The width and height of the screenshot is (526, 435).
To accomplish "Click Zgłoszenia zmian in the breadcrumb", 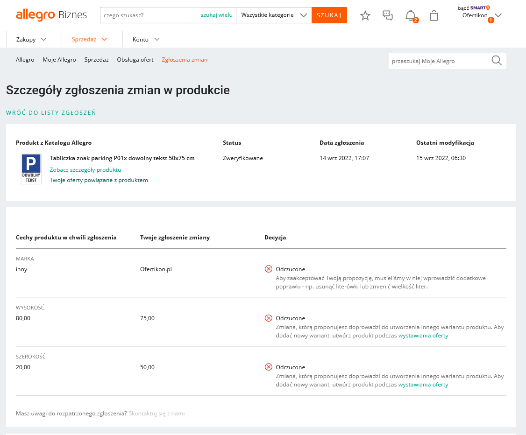I will tap(185, 60).
